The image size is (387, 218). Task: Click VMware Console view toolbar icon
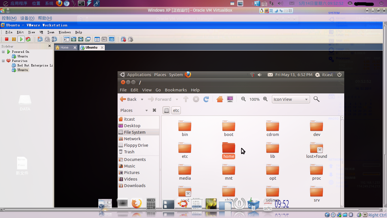[112, 39]
